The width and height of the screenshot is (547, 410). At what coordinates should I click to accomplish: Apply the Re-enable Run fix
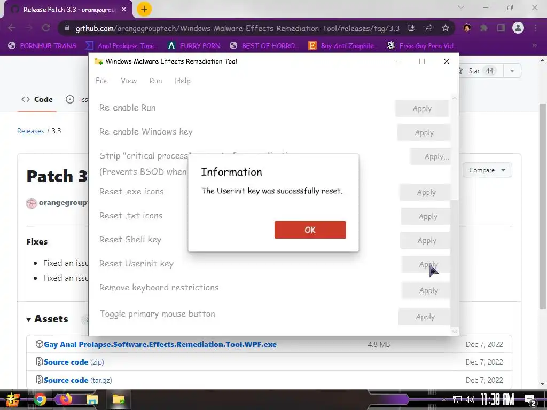click(422, 108)
